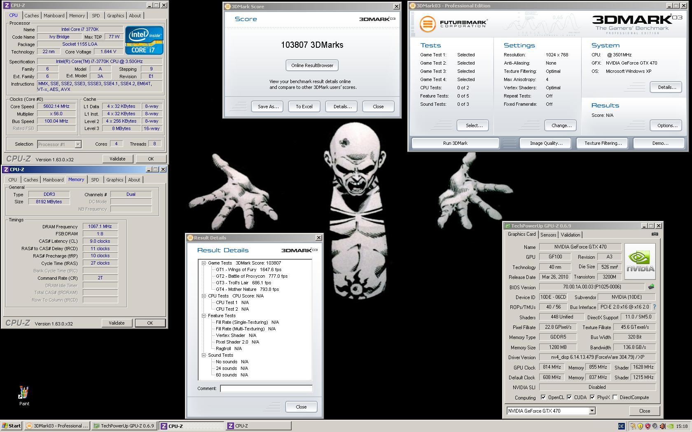Toggle the CUDA checkbox in GPU-Z

[x=569, y=397]
